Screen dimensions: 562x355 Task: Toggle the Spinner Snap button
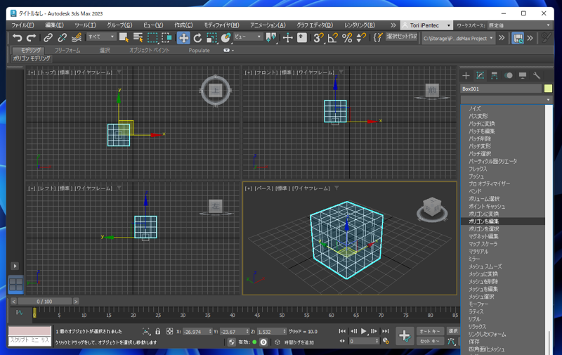[x=361, y=38]
